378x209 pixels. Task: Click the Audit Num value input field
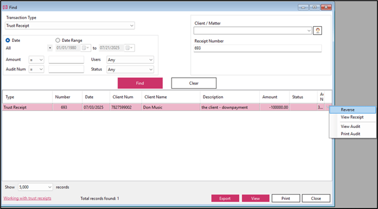[66, 69]
